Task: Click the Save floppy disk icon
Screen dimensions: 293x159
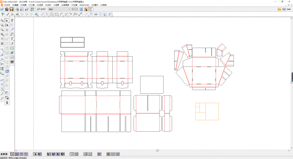Action: 11,9
